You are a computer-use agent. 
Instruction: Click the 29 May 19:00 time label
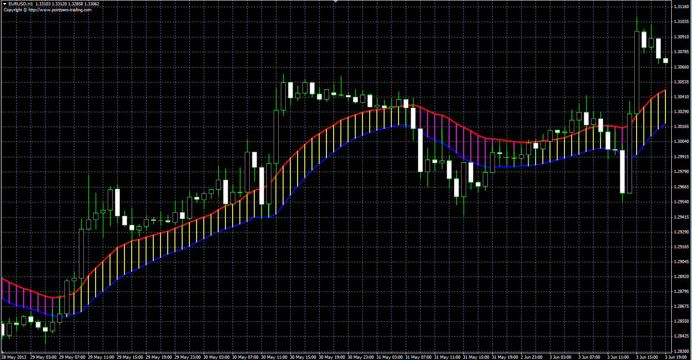pos(159,357)
